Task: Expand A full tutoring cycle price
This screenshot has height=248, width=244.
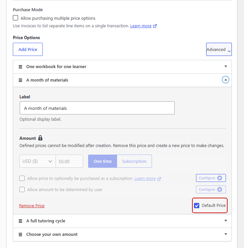Action: 226,221
